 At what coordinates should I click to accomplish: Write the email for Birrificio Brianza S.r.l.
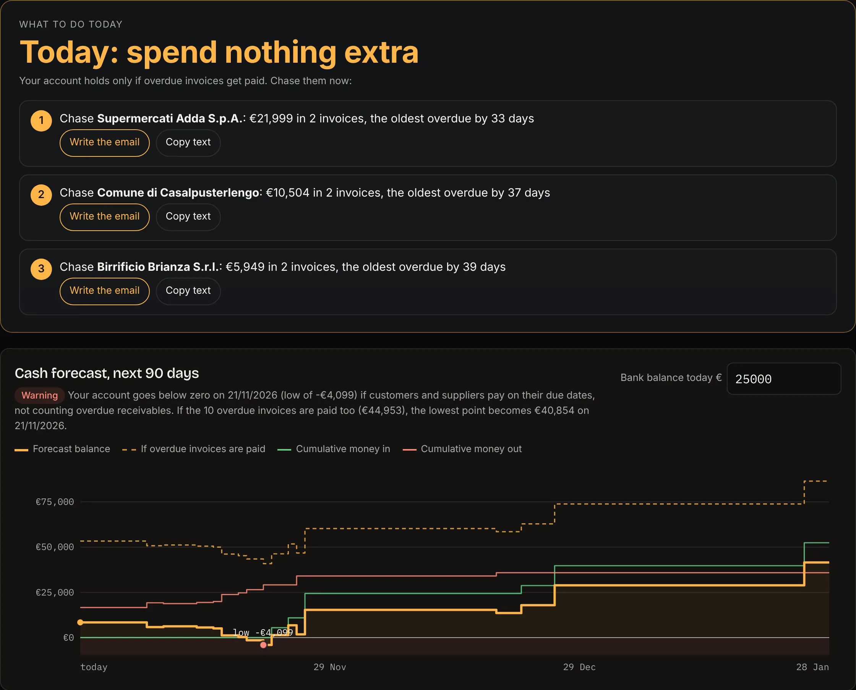[104, 291]
